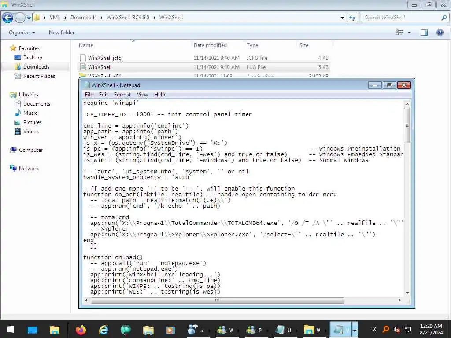Open the Notepad File menu
451x338 pixels.
tap(89, 95)
